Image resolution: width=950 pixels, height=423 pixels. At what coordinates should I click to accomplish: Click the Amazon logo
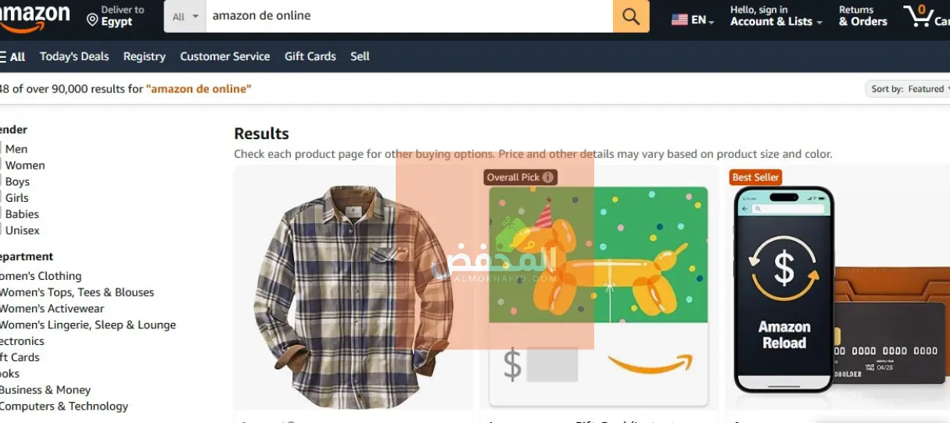click(35, 17)
